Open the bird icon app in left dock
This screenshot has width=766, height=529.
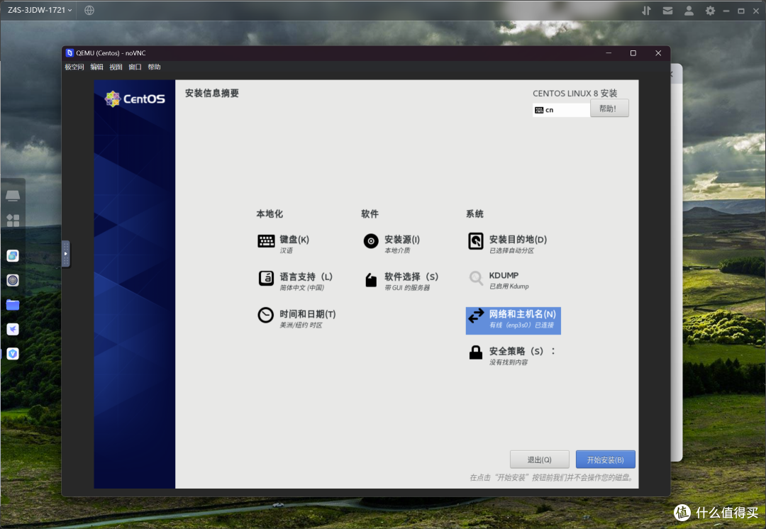[13, 329]
